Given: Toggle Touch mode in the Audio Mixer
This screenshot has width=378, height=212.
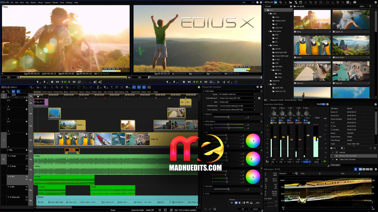Looking at the screenshot, I should (307, 162).
